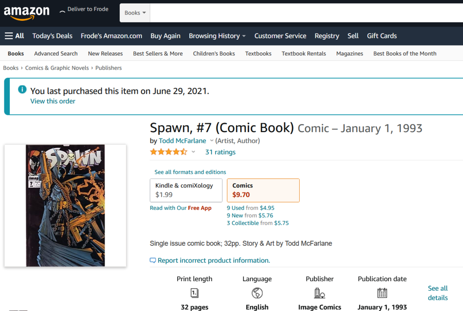Select the Comics format option
The image size is (463, 311).
click(x=263, y=190)
